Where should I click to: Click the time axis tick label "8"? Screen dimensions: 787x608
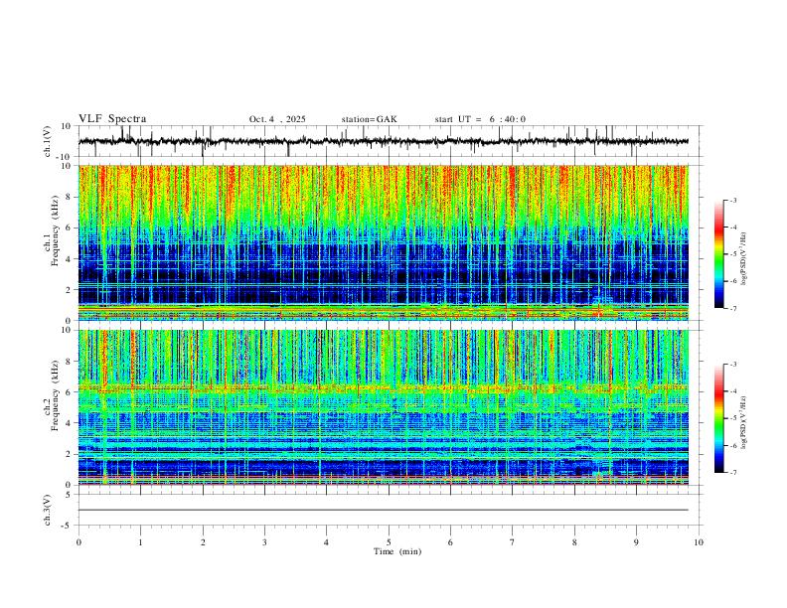coord(574,542)
